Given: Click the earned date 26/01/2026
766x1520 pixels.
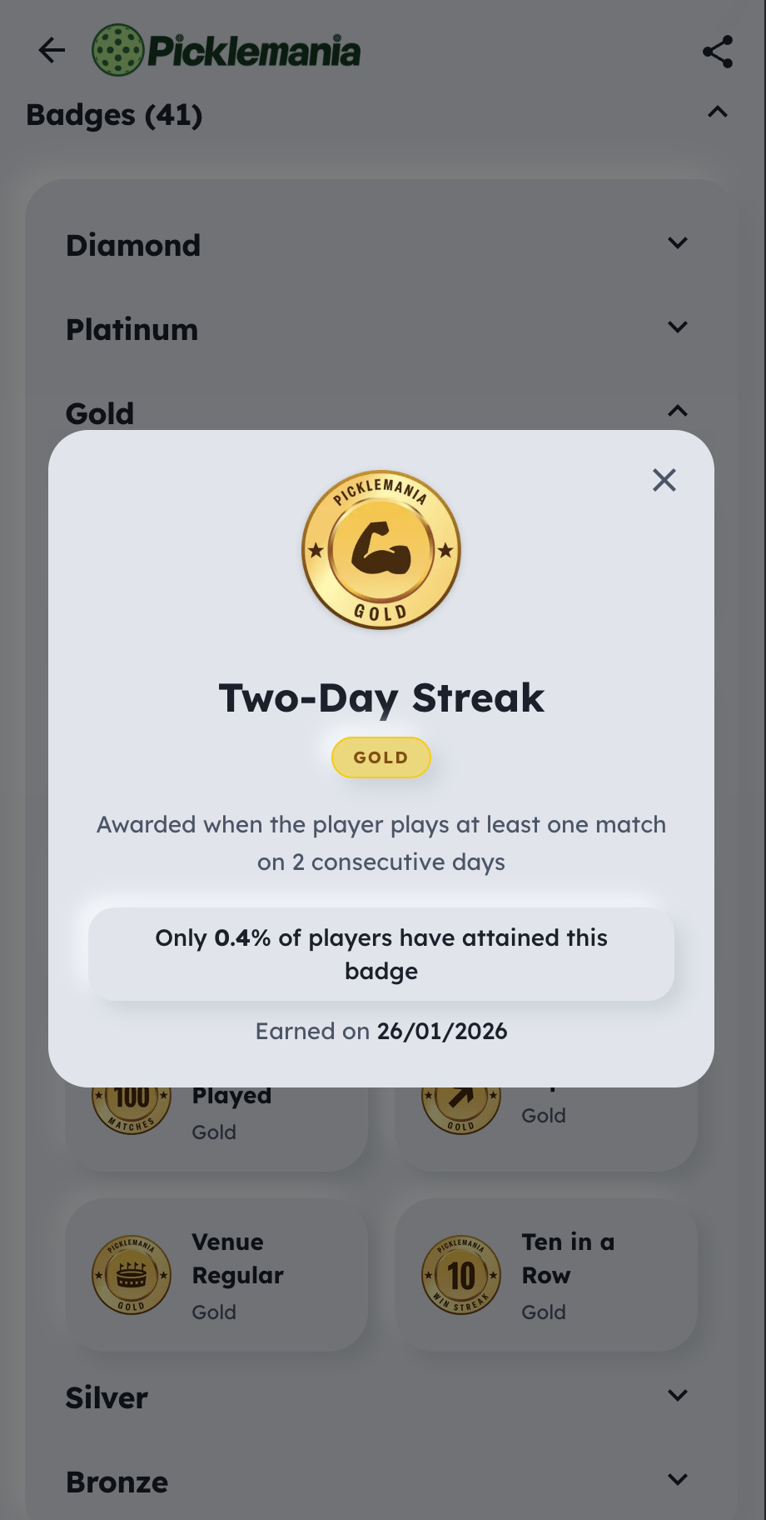Looking at the screenshot, I should click(x=442, y=1031).
